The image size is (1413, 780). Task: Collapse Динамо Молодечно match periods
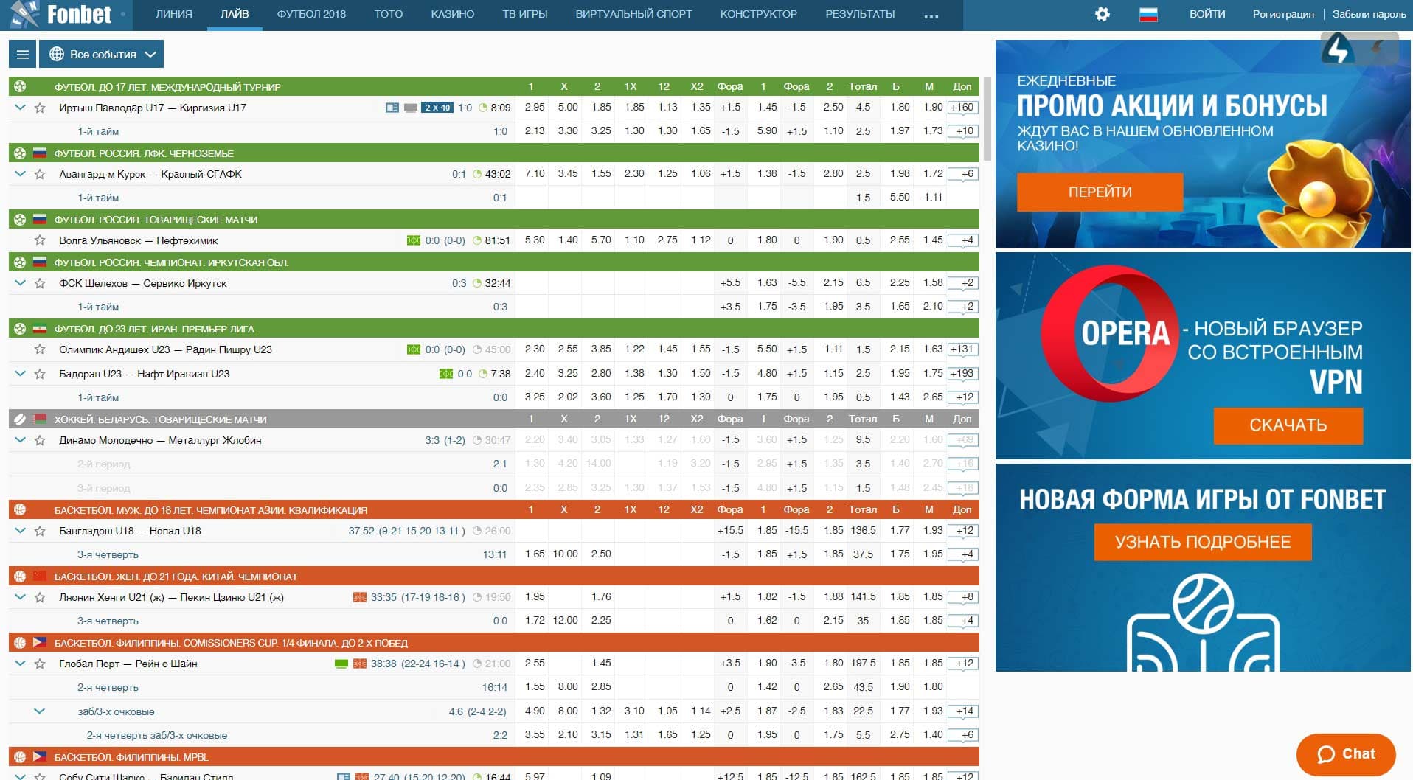pos(20,440)
